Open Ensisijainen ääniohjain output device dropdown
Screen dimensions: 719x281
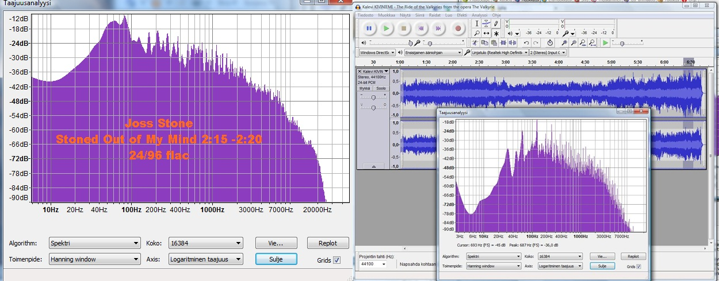tap(433, 52)
